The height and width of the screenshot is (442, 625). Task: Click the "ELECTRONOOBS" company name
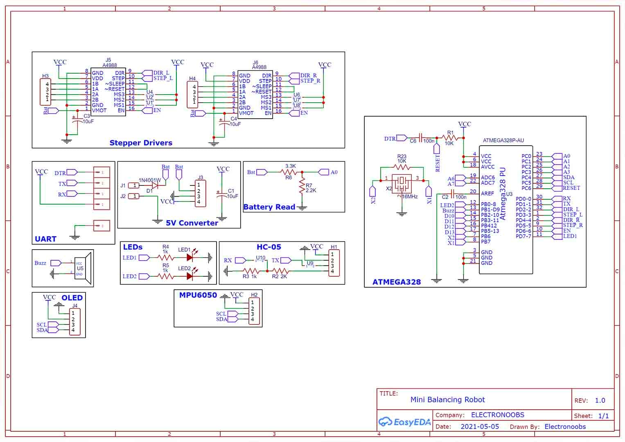497,415
